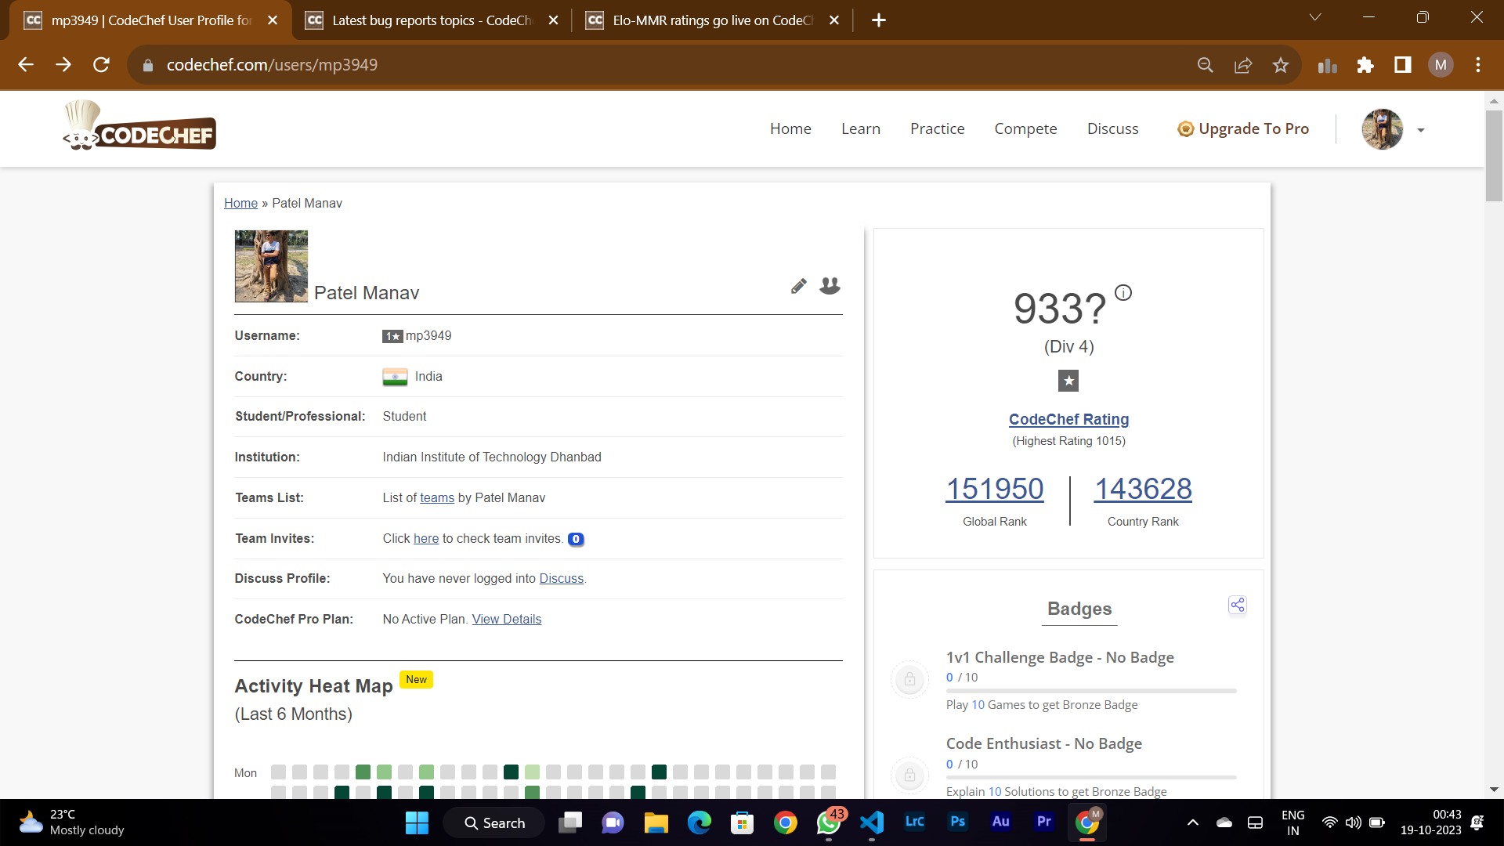Open Visual Studio Code from the taskbar
Viewport: 1504px width, 846px height.
[x=872, y=822]
